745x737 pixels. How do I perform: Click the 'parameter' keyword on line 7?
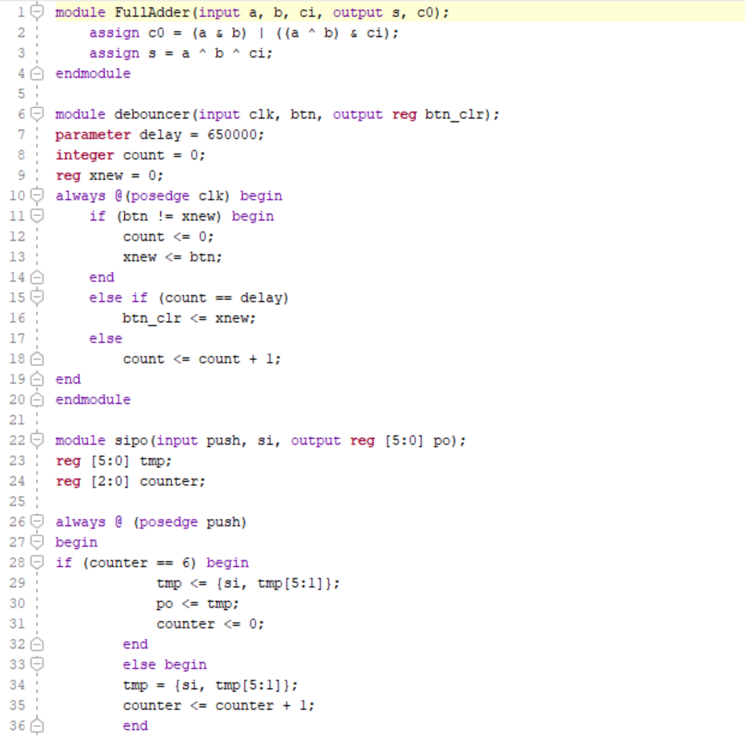[x=86, y=134]
